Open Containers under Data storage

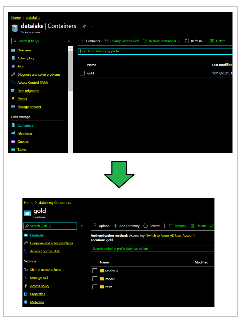click(x=25, y=125)
